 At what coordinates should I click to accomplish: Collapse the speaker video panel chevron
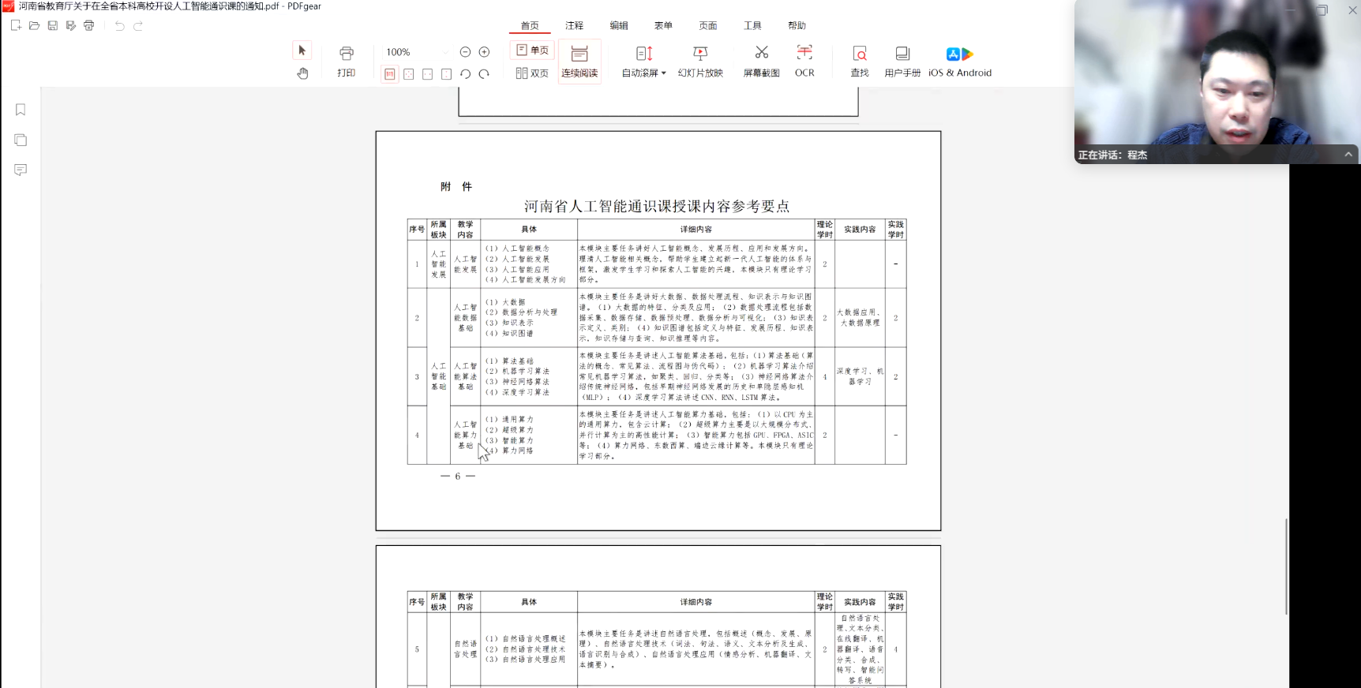point(1348,155)
